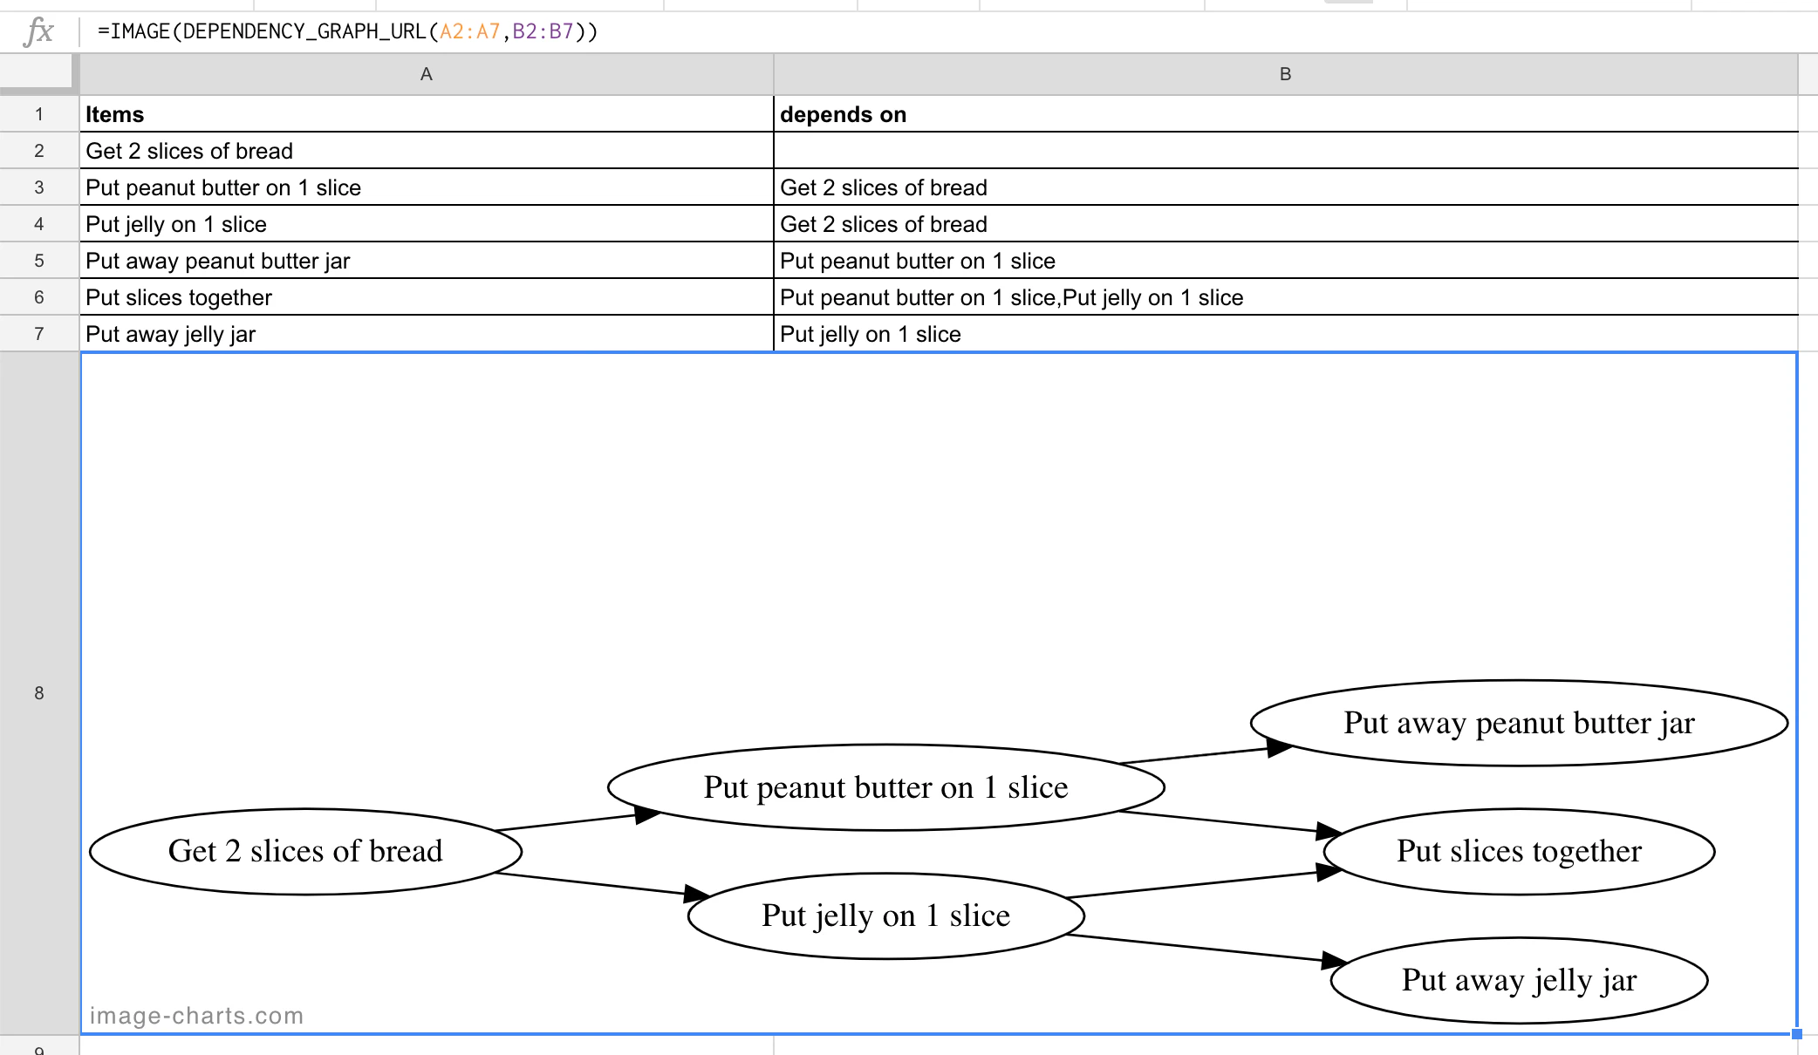
Task: Select the Put jelly on 1 slice cell
Action: pos(349,224)
